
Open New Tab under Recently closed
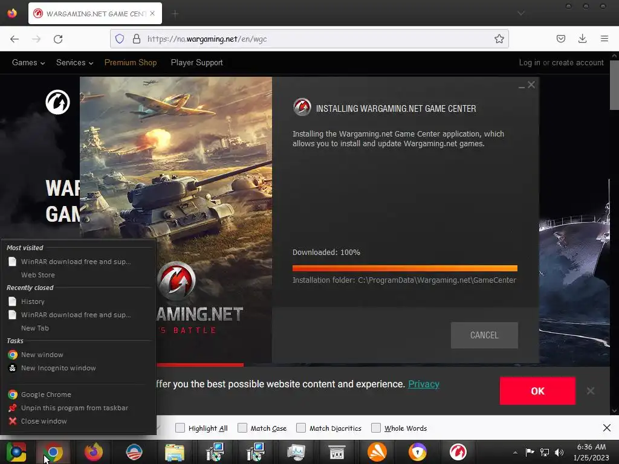pos(78,328)
